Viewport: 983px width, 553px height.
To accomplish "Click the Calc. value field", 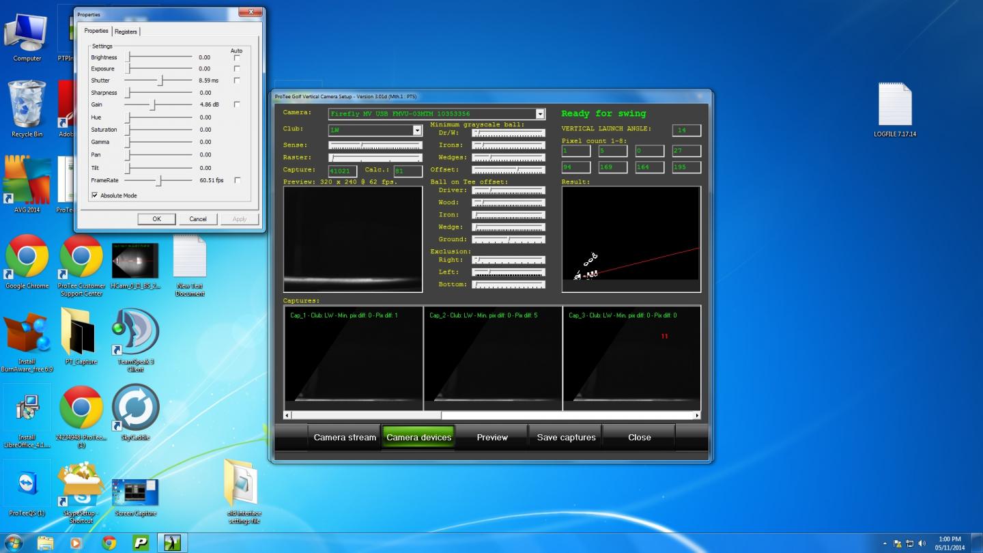I will [408, 171].
